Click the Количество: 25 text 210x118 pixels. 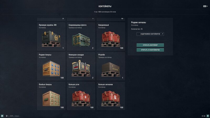137,29
